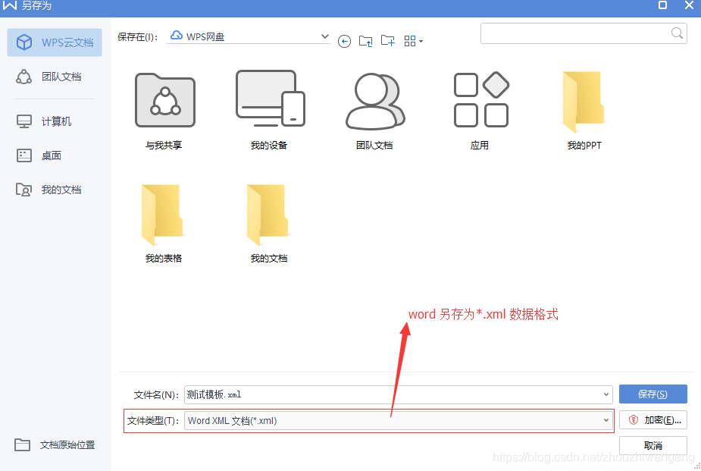Viewport: 701px width, 471px height.
Task: Open the view mode grid dropdown
Action: point(414,41)
